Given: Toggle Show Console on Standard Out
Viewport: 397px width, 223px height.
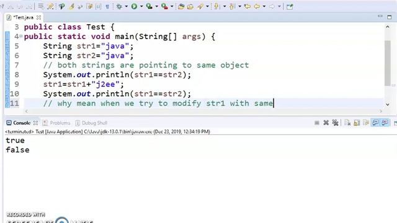Looking at the screenshot, I should [x=375, y=123].
